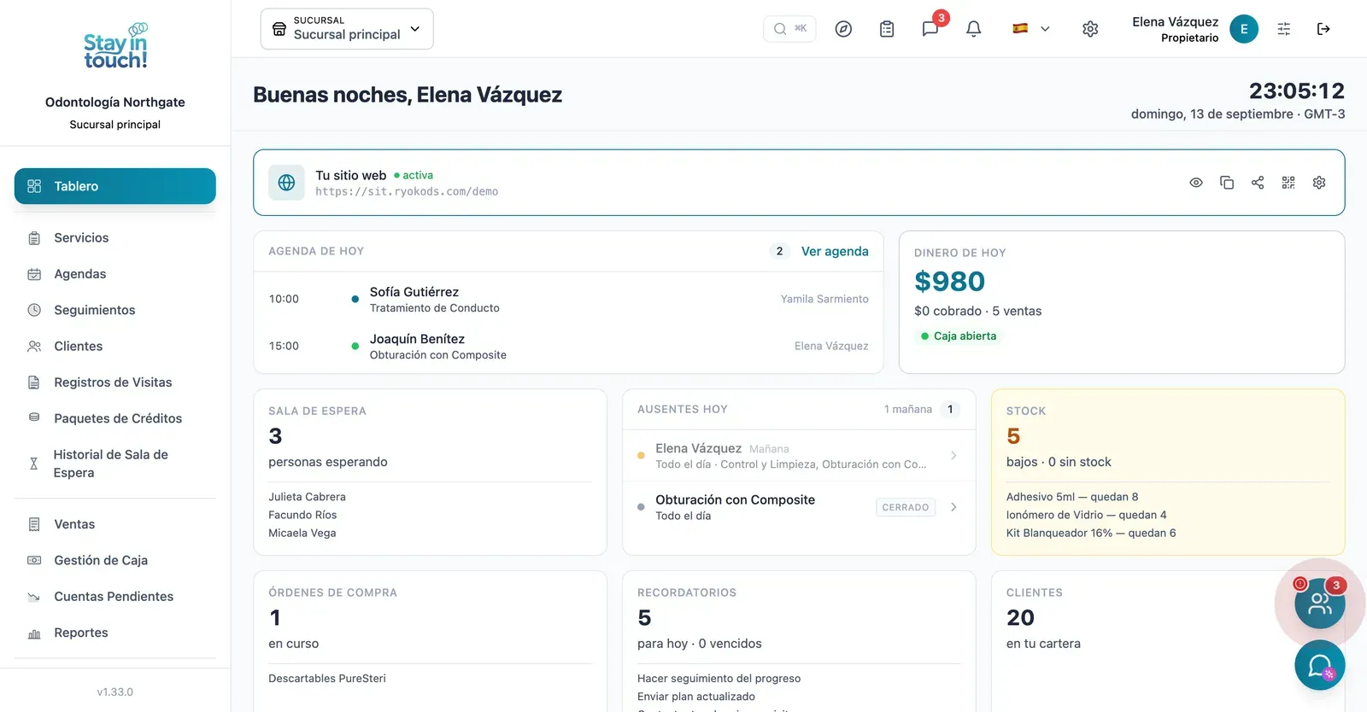Open the website URL sit.ryokods.com/demo
The width and height of the screenshot is (1367, 712).
[407, 192]
